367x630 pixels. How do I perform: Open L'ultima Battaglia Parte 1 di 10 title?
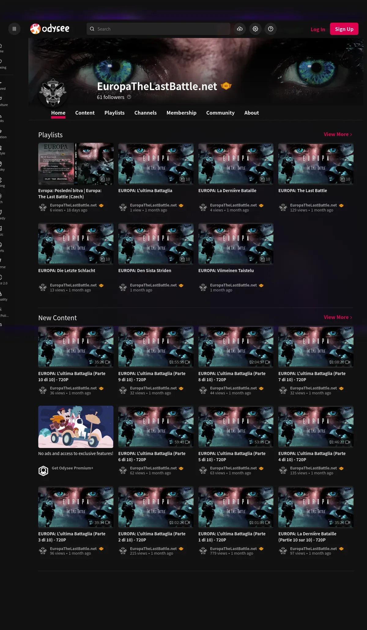(232, 537)
